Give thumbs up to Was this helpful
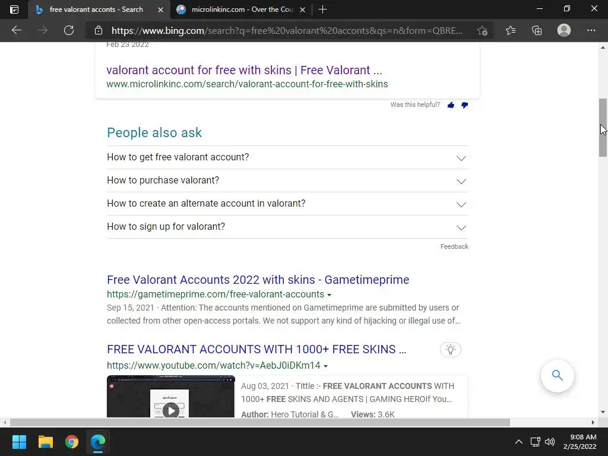The image size is (608, 456). pyautogui.click(x=451, y=105)
